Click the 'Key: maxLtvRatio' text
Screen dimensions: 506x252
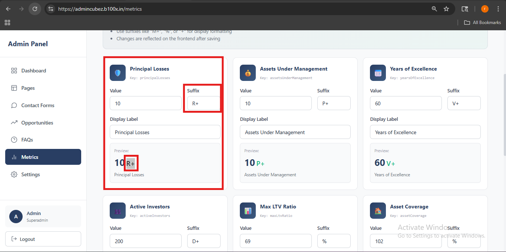(x=276, y=216)
